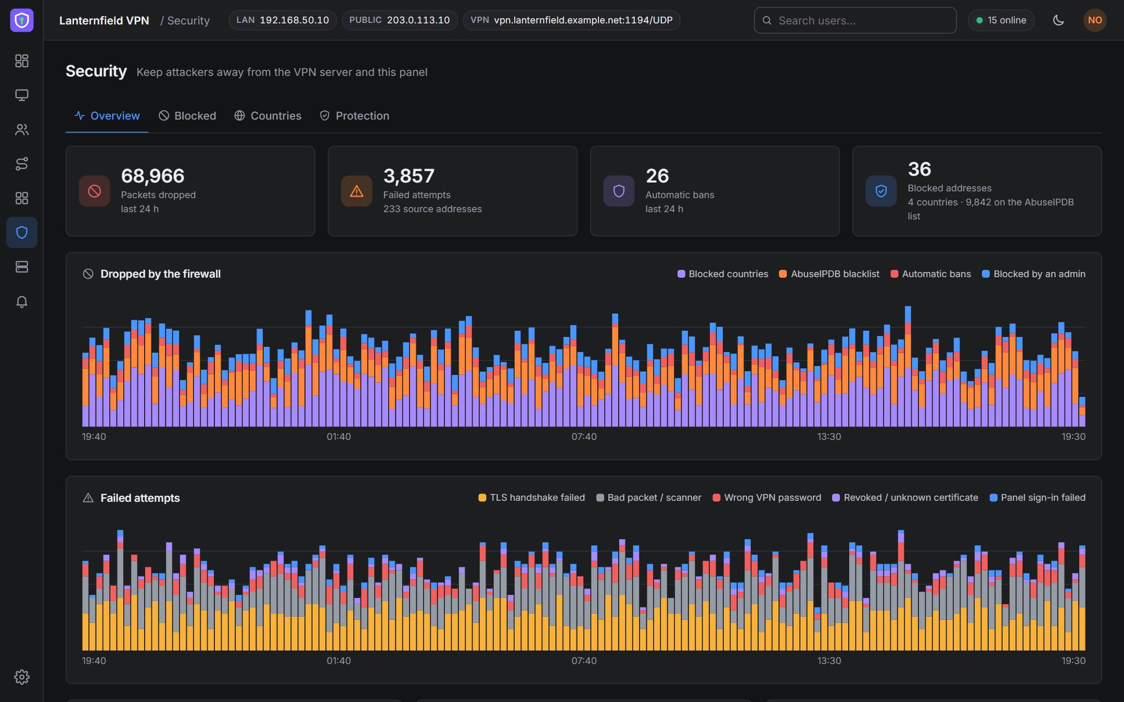The width and height of the screenshot is (1124, 702).
Task: Click the PUBLIC 203.0.113.10 address chip
Action: (400, 20)
